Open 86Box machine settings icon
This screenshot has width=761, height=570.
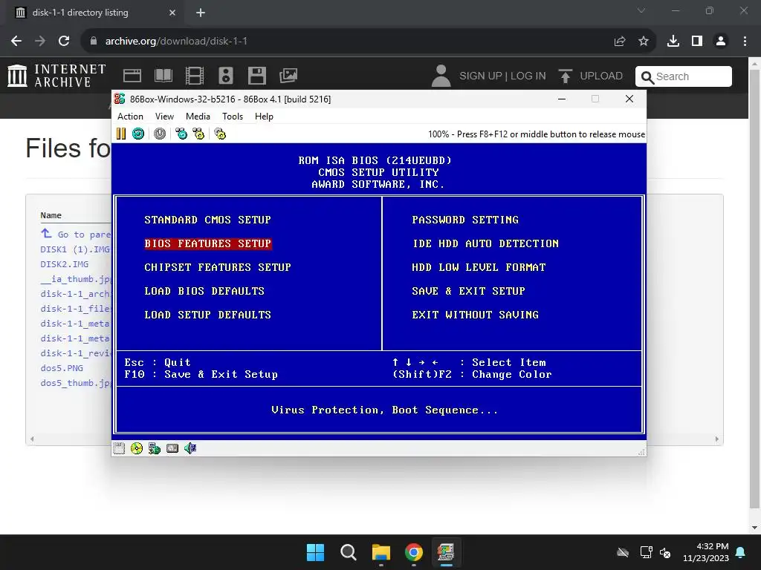220,134
